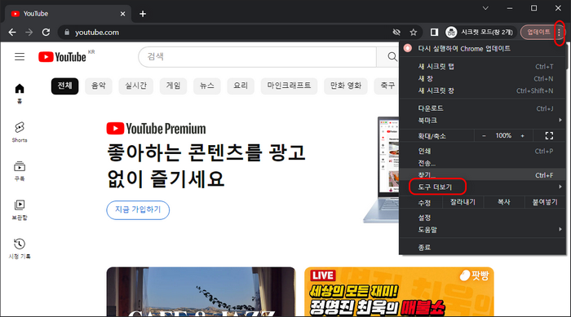Image resolution: width=571 pixels, height=317 pixels.
Task: Click the tab search chevron in title bar
Action: pyautogui.click(x=485, y=8)
